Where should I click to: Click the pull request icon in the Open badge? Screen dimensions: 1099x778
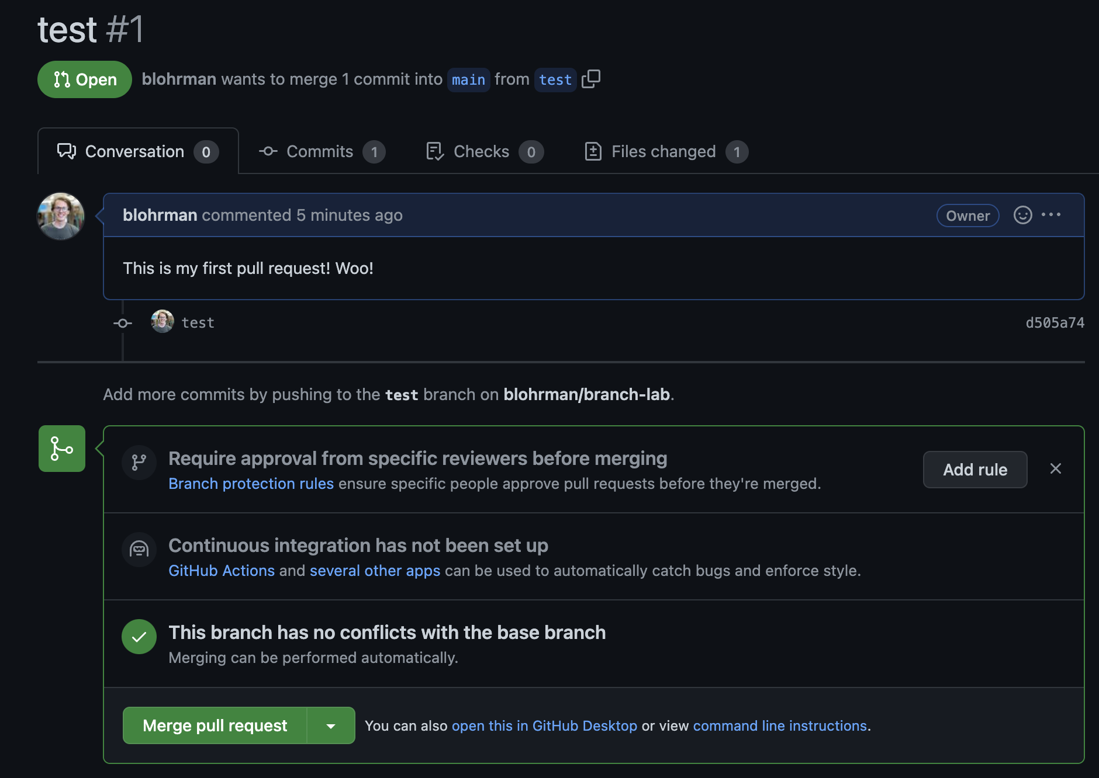point(63,79)
